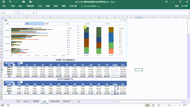Screen dimensions: 190x107
Task: Click the print preview icon in quick access
Action: click(x=30, y=2)
